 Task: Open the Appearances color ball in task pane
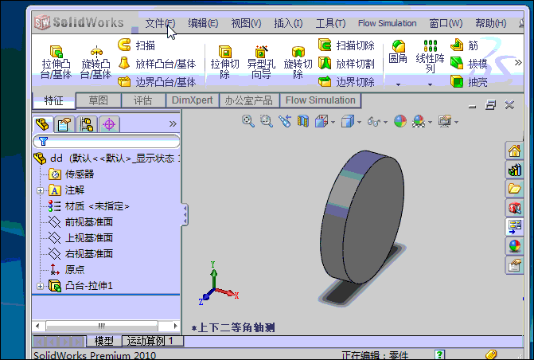tap(514, 245)
